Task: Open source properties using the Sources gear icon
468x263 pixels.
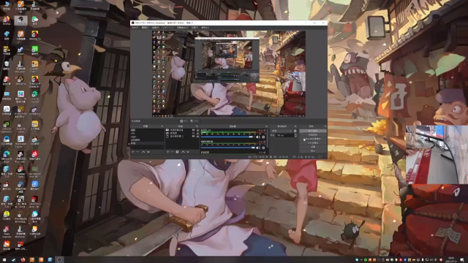Action: click(177, 152)
